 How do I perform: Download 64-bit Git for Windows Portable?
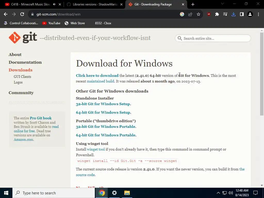pyautogui.click(x=105, y=135)
